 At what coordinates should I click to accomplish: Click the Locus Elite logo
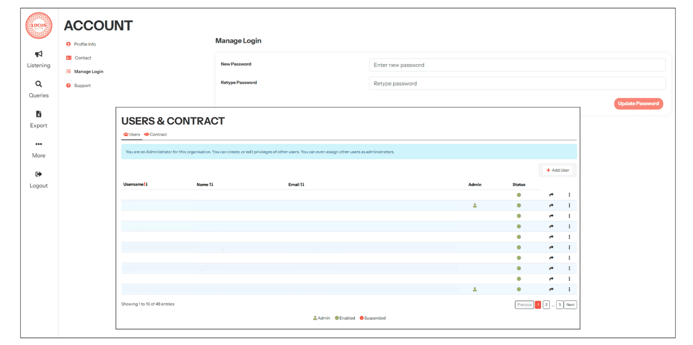tap(39, 26)
